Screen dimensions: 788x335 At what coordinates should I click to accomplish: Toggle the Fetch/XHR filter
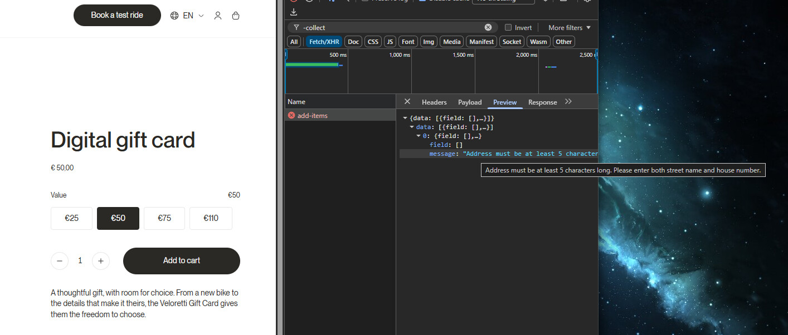click(x=324, y=42)
